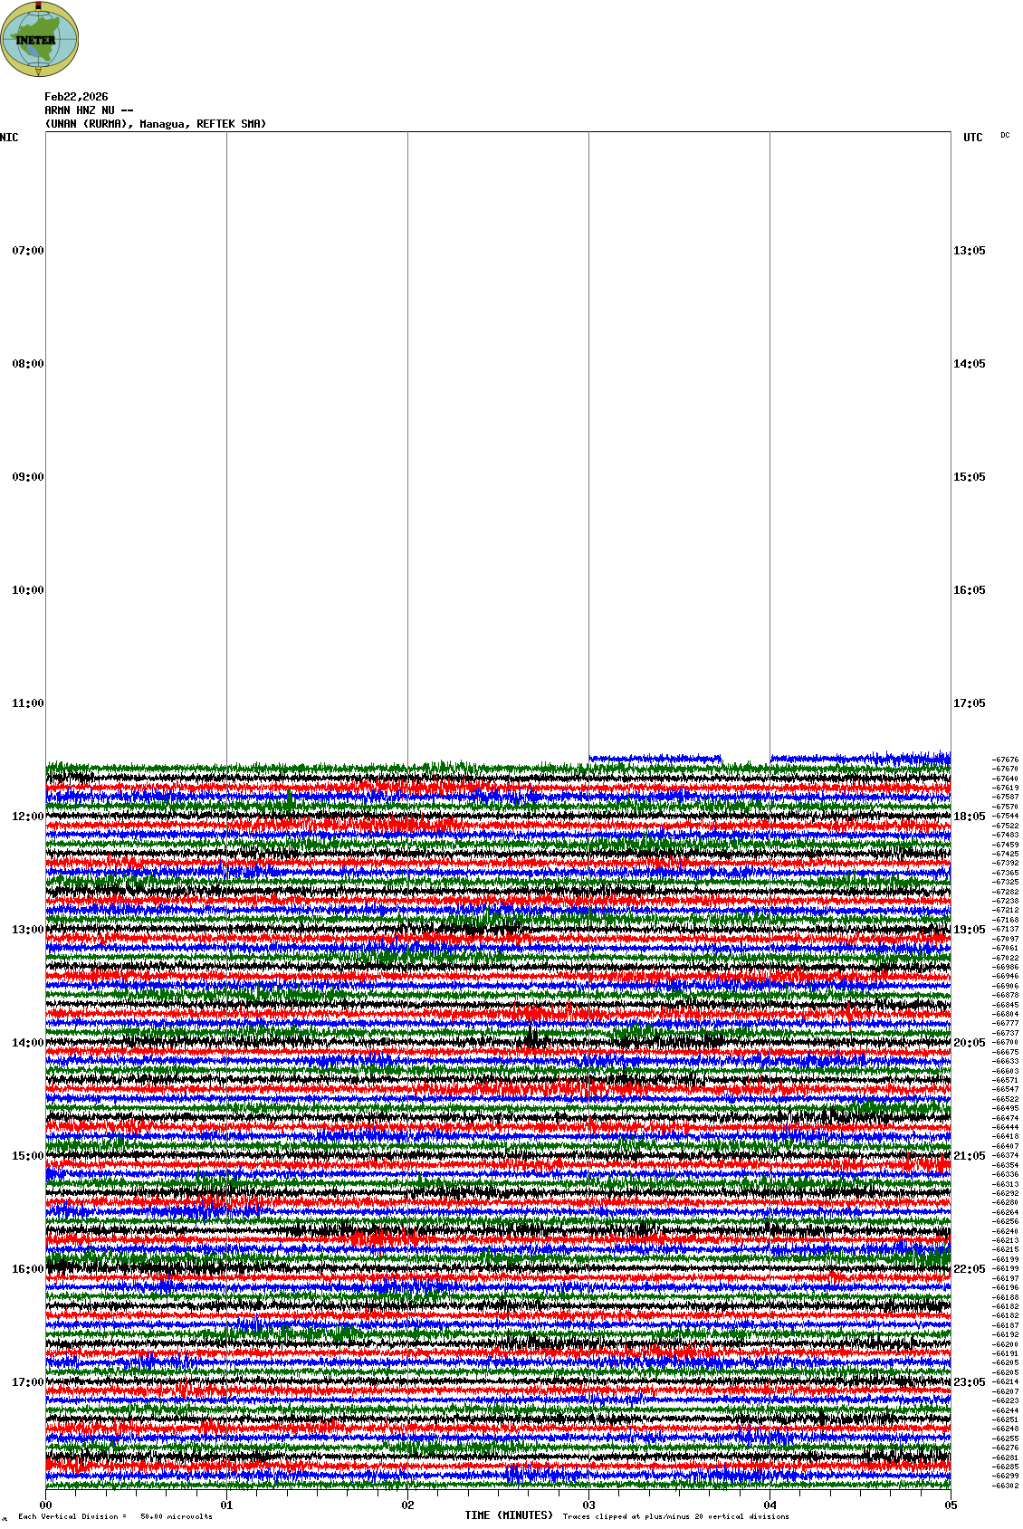This screenshot has height=1529, width=1023.
Task: Click the UTC time header
Action: [972, 138]
